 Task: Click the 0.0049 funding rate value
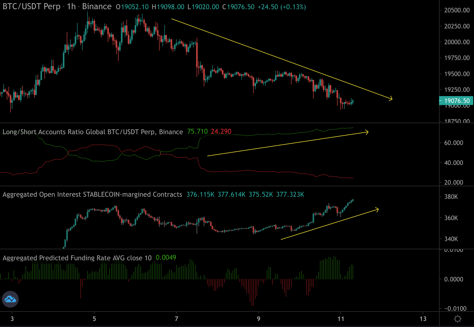(166, 258)
